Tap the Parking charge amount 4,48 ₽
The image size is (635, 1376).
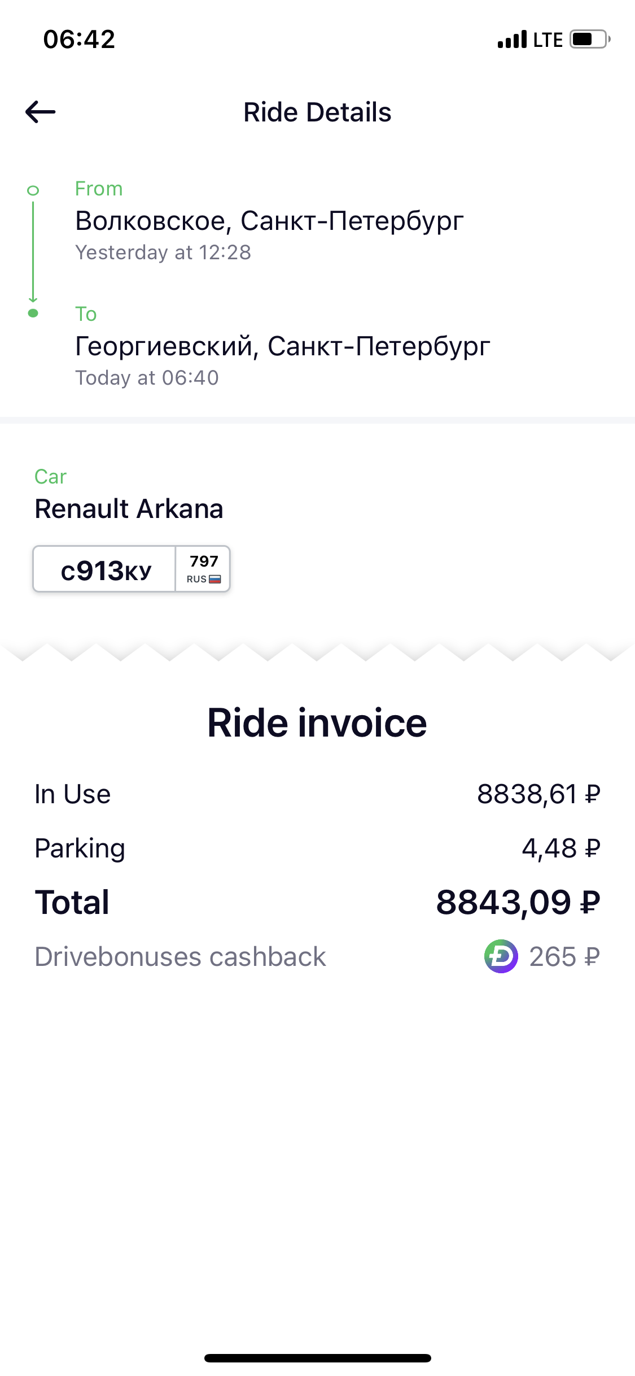pyautogui.click(x=560, y=848)
